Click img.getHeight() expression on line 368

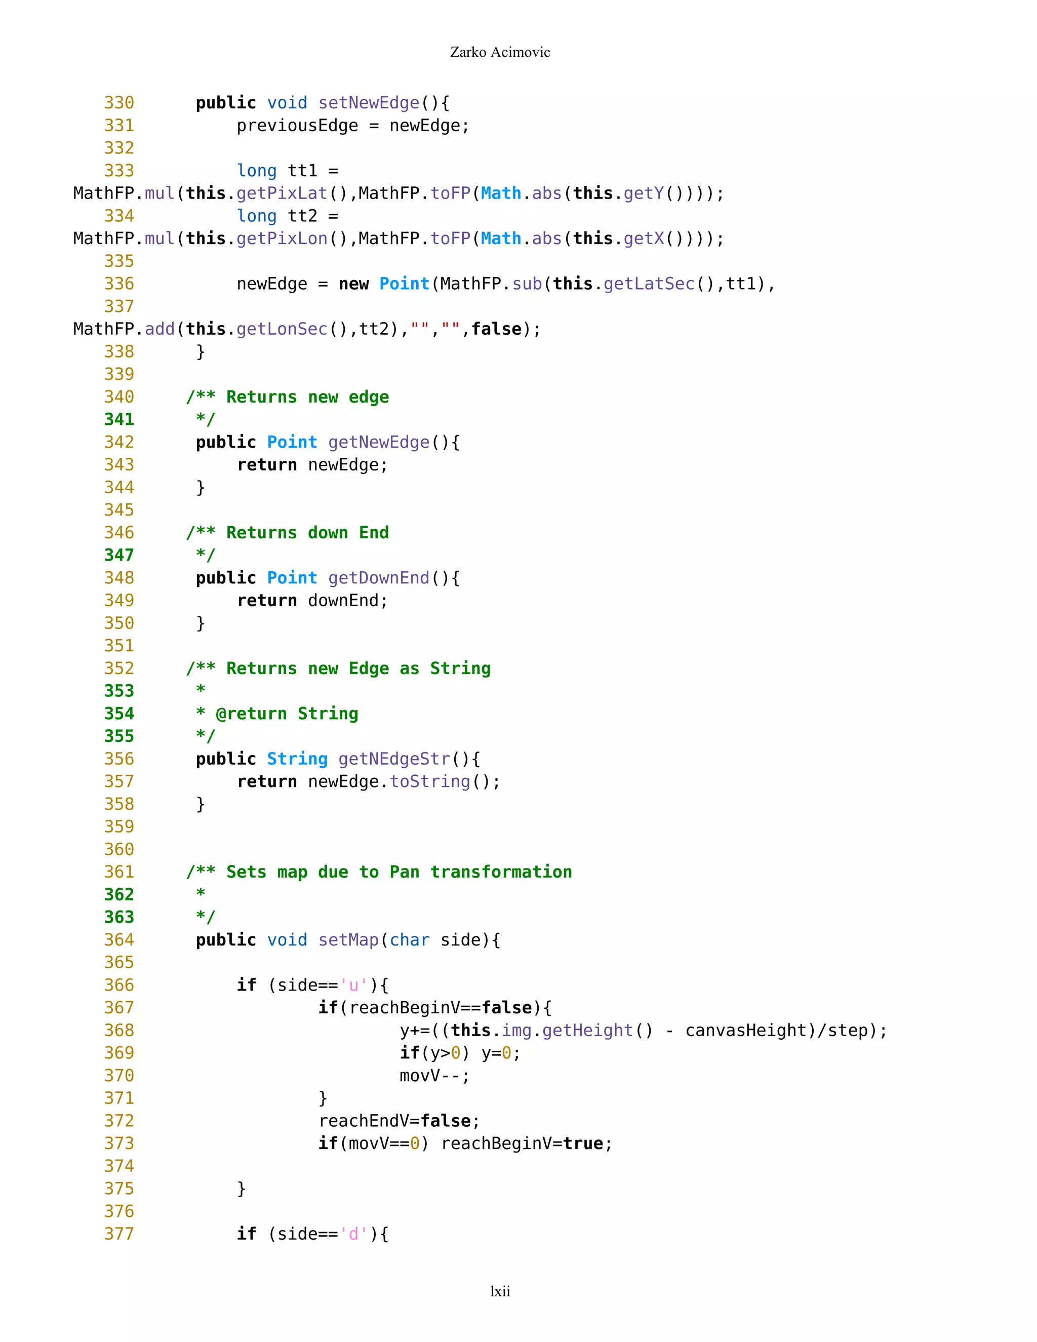(x=577, y=1031)
